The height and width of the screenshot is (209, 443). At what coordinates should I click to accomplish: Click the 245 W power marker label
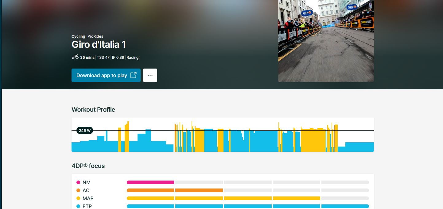click(84, 130)
